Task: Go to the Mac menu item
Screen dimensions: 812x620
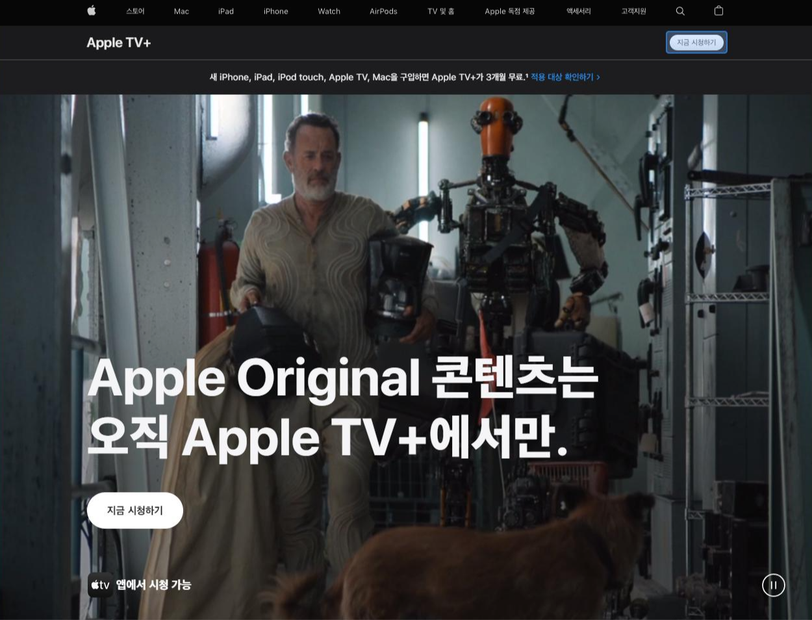Action: pos(181,11)
